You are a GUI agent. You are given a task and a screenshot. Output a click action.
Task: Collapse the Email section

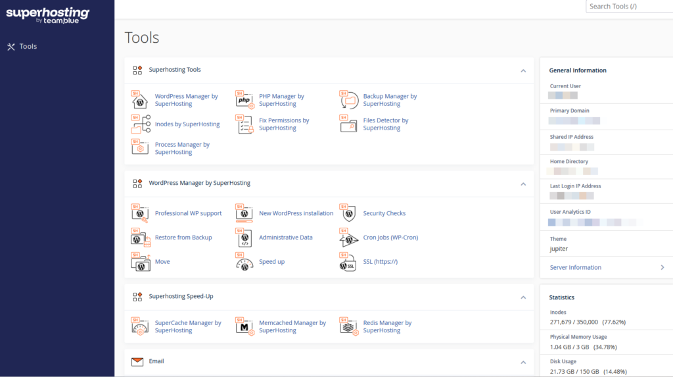coord(523,363)
